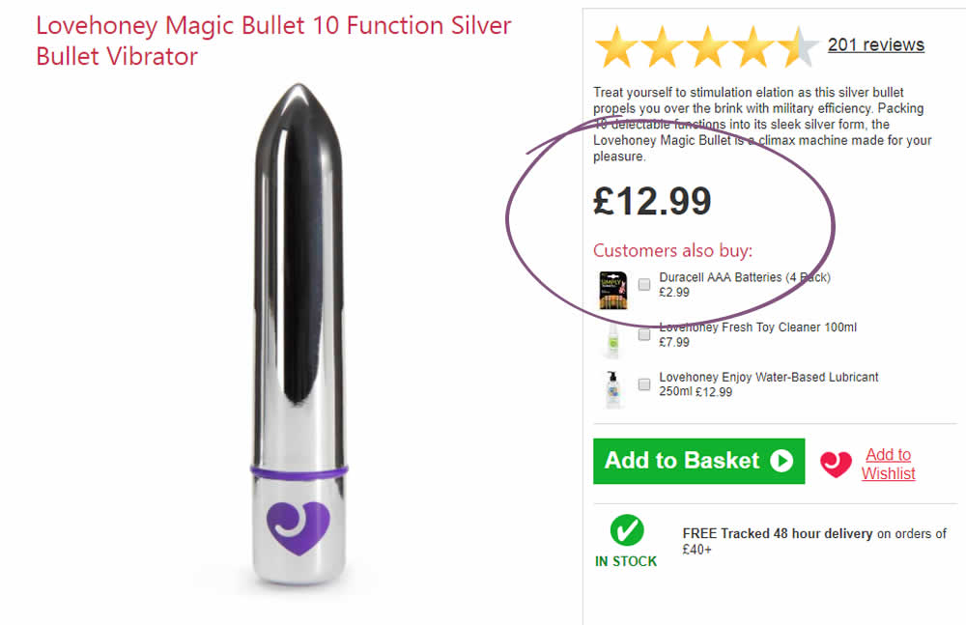Click the Duracell AAA Batteries (4 Pack) label
The width and height of the screenshot is (966, 625).
pos(744,277)
